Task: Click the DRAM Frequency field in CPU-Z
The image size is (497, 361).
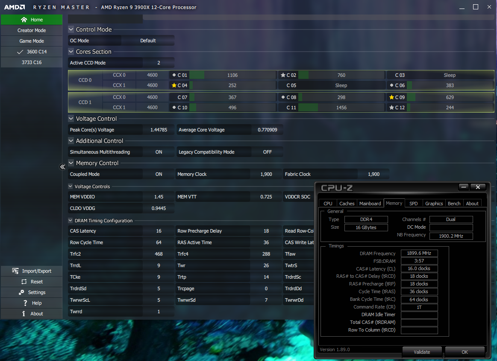Action: 419,253
